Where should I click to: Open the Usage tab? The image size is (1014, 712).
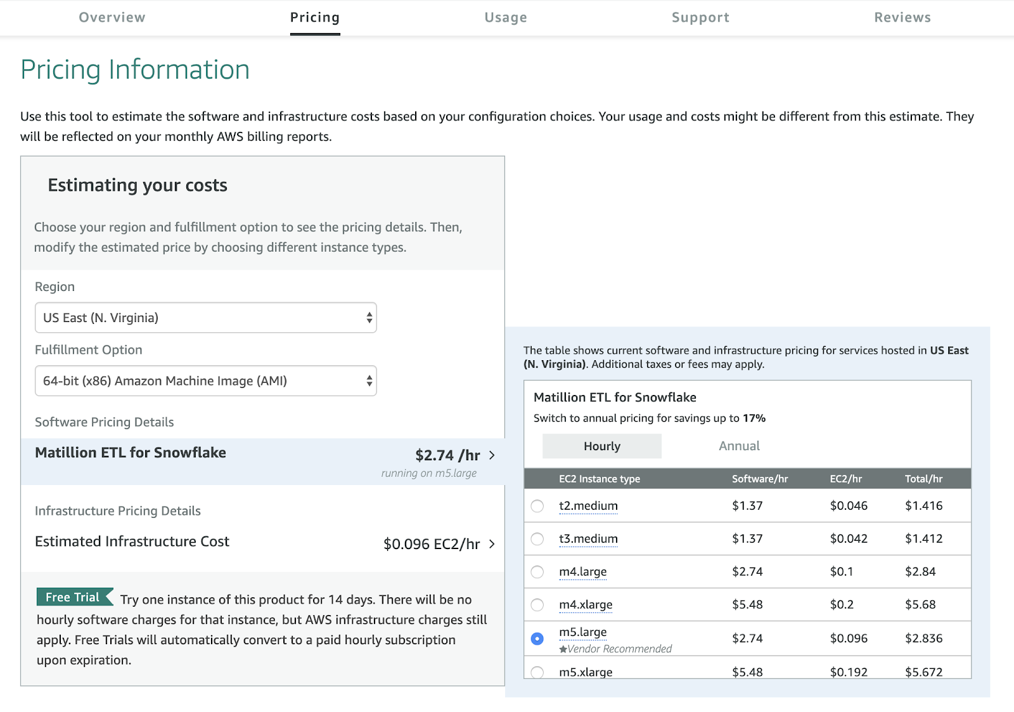pos(506,18)
